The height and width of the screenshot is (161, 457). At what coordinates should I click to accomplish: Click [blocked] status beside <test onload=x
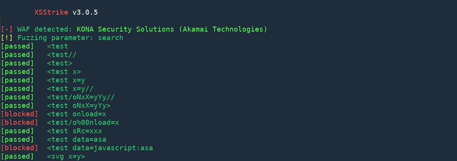[x=19, y=114]
